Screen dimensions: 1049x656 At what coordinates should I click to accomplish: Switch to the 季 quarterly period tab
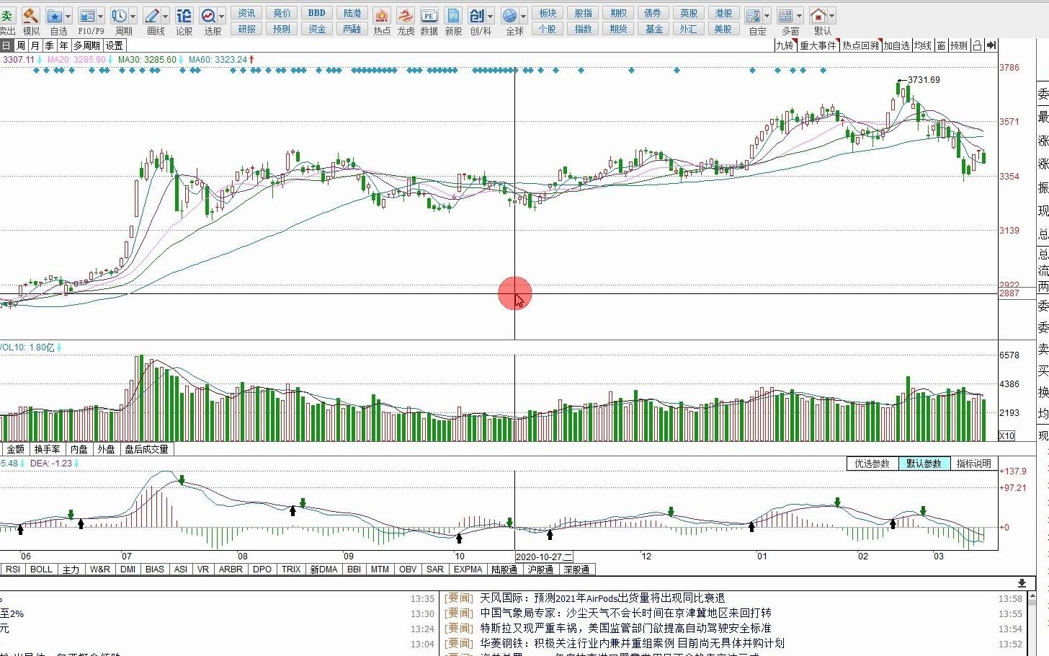coord(50,45)
